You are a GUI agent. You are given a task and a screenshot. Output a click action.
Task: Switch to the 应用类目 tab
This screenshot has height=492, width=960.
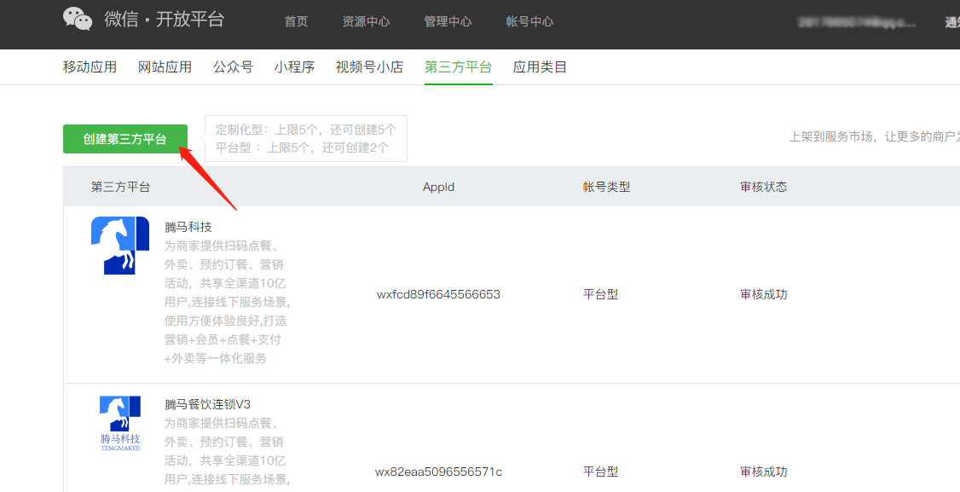(540, 67)
